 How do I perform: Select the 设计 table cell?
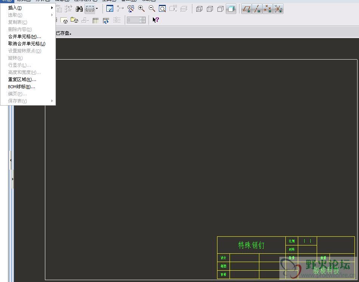(223, 258)
